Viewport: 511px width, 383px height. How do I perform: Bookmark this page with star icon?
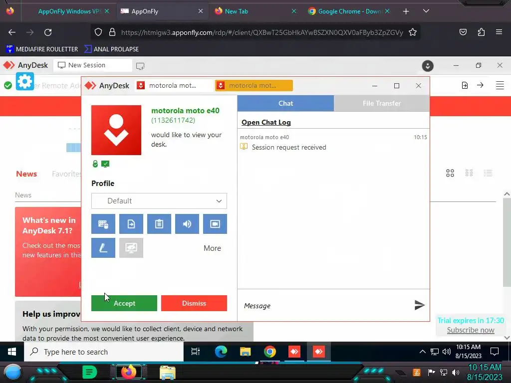(413, 32)
